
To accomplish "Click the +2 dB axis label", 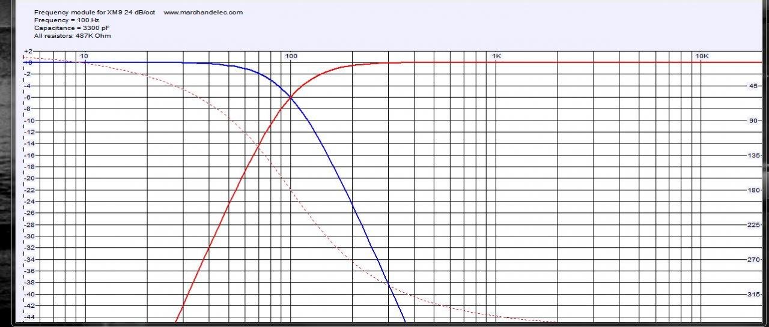I will pos(28,52).
